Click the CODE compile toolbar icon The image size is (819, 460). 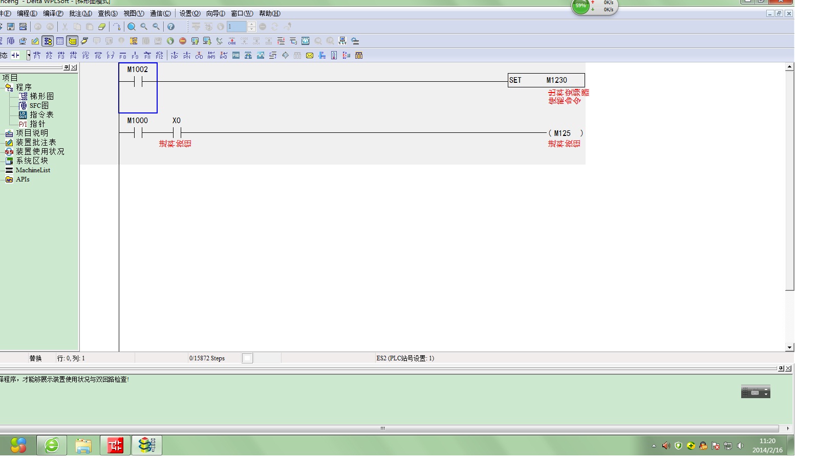232,41
